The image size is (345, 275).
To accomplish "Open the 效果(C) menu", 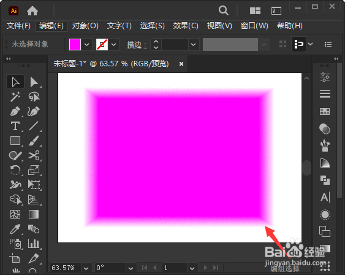I will [186, 26].
